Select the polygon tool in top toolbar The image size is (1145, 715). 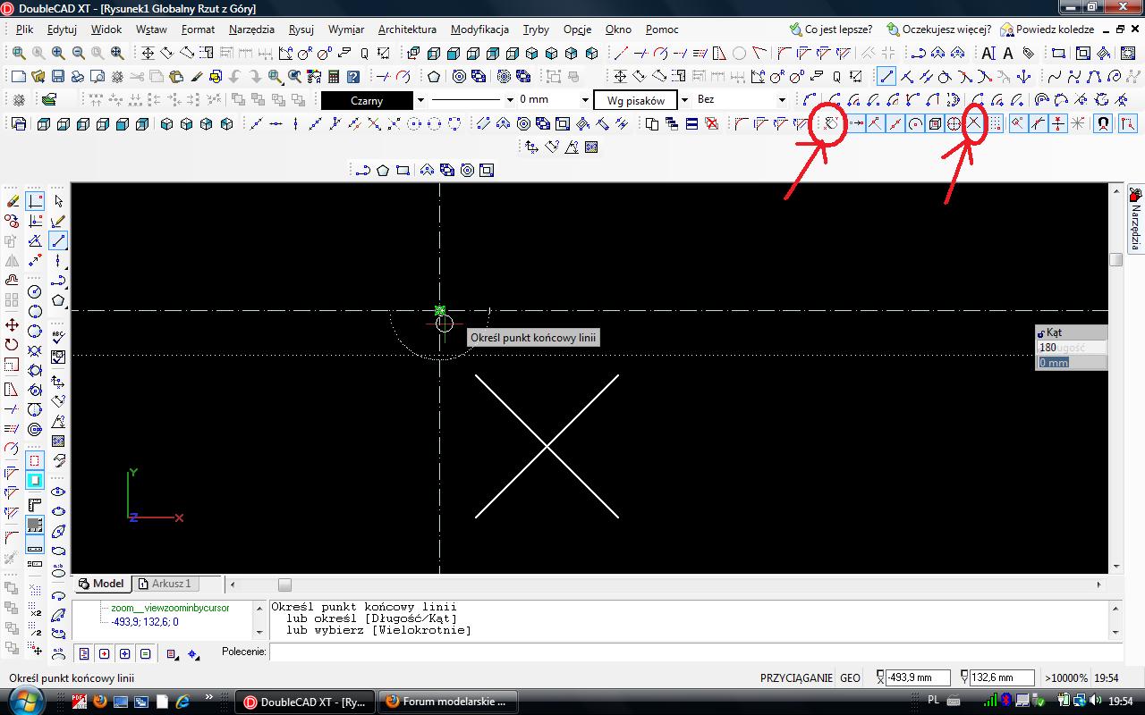(434, 77)
